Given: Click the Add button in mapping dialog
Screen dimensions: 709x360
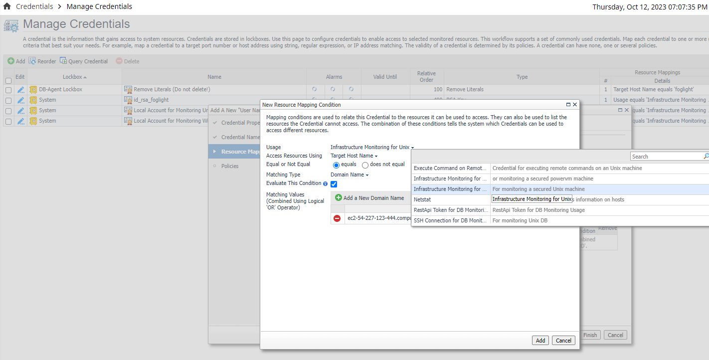Looking at the screenshot, I should pos(540,341).
